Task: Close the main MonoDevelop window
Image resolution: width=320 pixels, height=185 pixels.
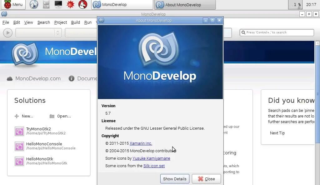Action: (x=316, y=14)
